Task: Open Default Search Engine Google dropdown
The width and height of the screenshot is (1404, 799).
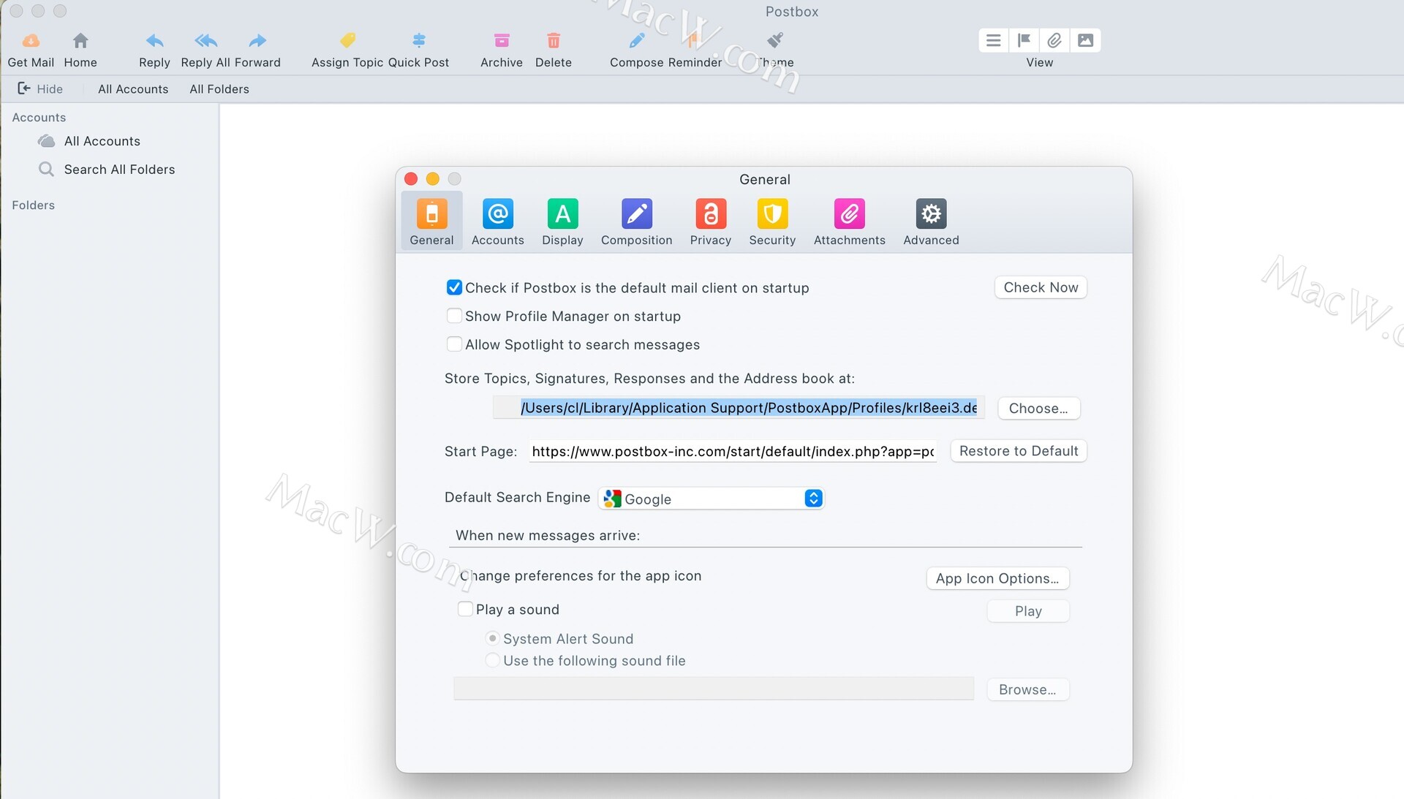Action: coord(712,499)
